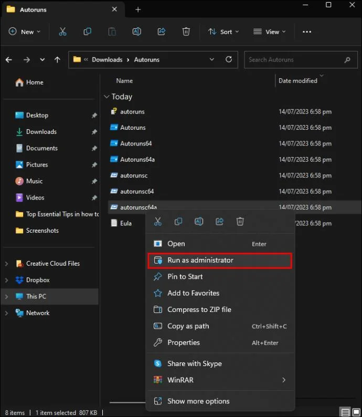Collapse the Today group
This screenshot has height=417, width=362.
click(x=107, y=97)
